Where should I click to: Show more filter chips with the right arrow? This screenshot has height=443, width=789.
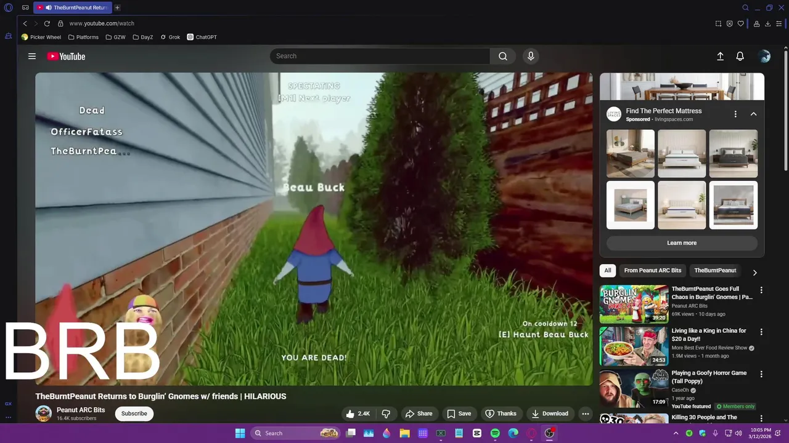click(754, 273)
